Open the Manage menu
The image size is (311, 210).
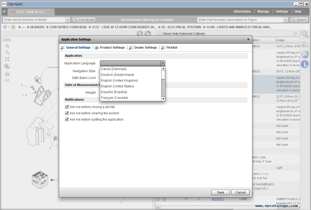(x=263, y=12)
